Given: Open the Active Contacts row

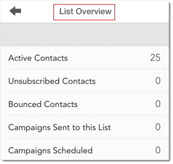Looking at the screenshot, I should tap(84, 57).
